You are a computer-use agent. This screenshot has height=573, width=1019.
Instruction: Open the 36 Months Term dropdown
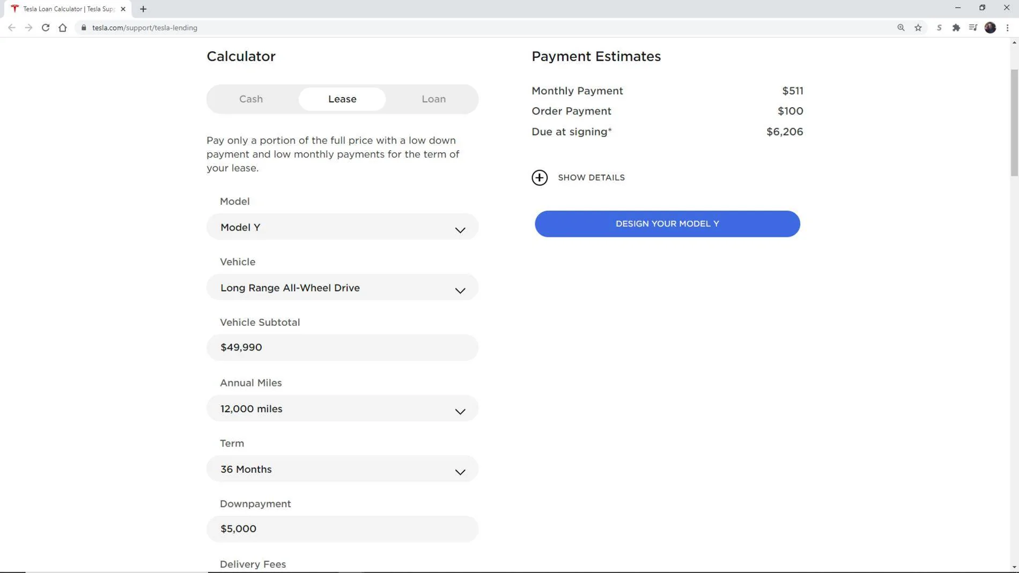click(342, 469)
